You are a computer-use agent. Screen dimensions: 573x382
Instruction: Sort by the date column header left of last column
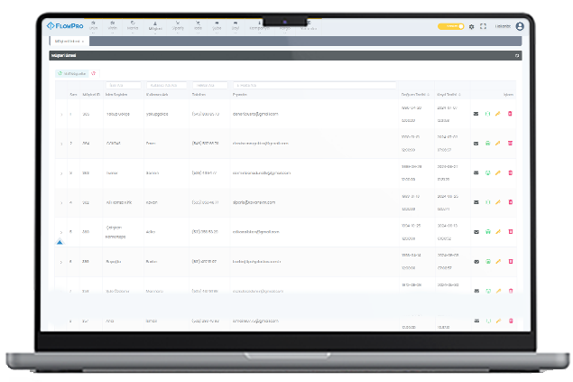pos(448,94)
